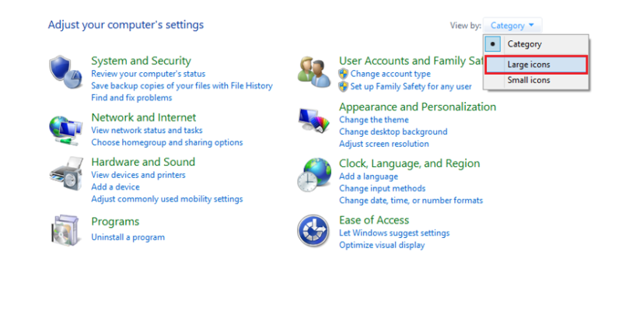
Task: Click Optimize visual display link
Action: [x=382, y=245]
